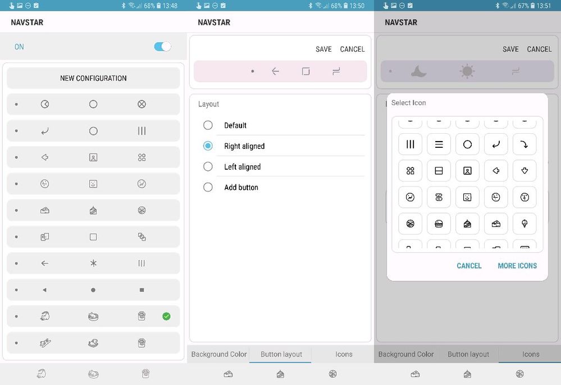Image resolution: width=561 pixels, height=385 pixels.
Task: Tap the crossed-circle icon in the first configuration
Action: click(142, 104)
